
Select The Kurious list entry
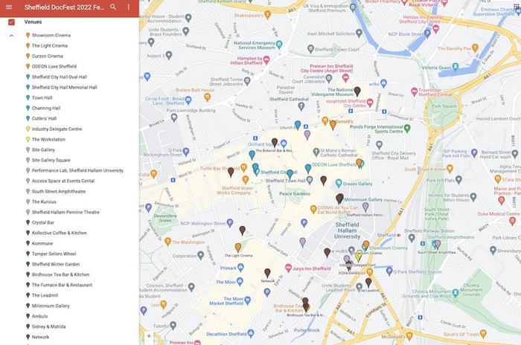pyautogui.click(x=44, y=202)
